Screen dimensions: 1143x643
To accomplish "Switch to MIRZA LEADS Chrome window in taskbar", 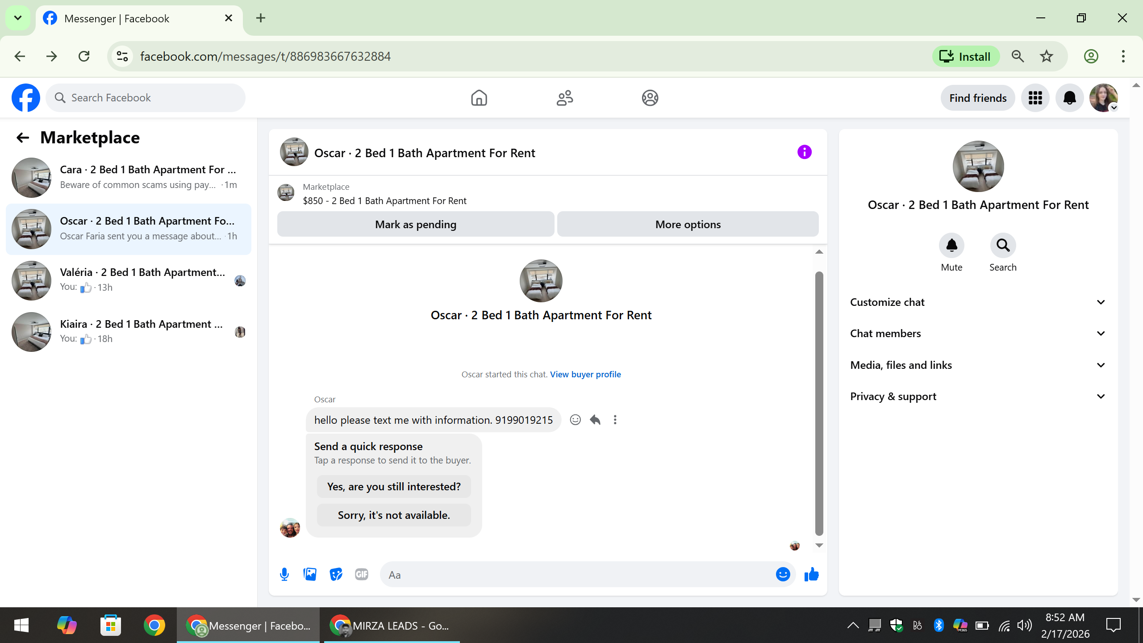I will pyautogui.click(x=391, y=625).
